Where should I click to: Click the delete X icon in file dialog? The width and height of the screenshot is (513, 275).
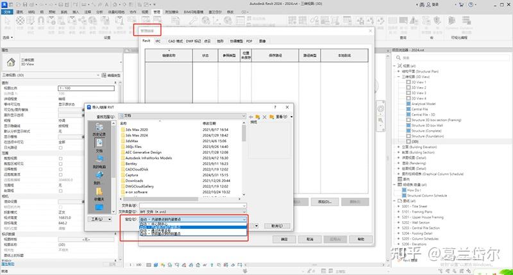(x=264, y=117)
